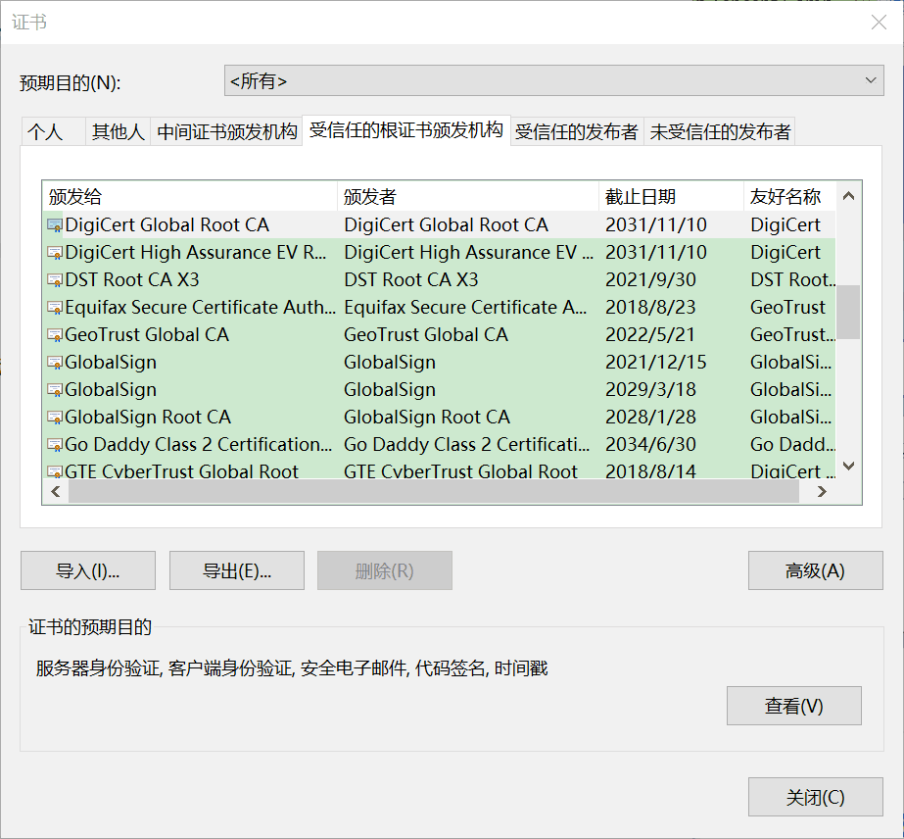Viewport: 904px width, 839px height.
Task: Select the DST Root CA X3 entry
Action: click(x=440, y=280)
